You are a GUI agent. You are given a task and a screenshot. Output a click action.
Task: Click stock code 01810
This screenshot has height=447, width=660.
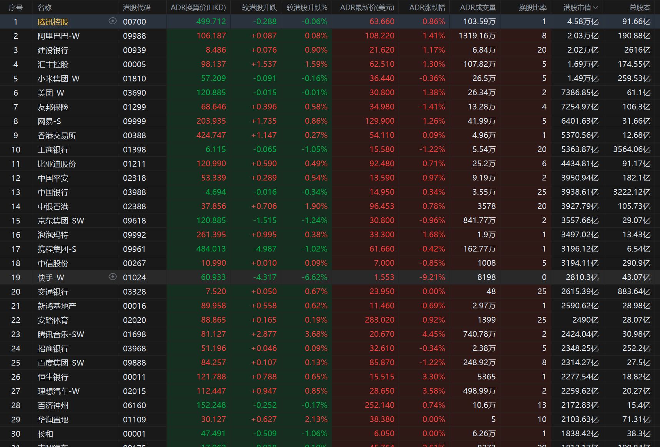click(x=135, y=79)
